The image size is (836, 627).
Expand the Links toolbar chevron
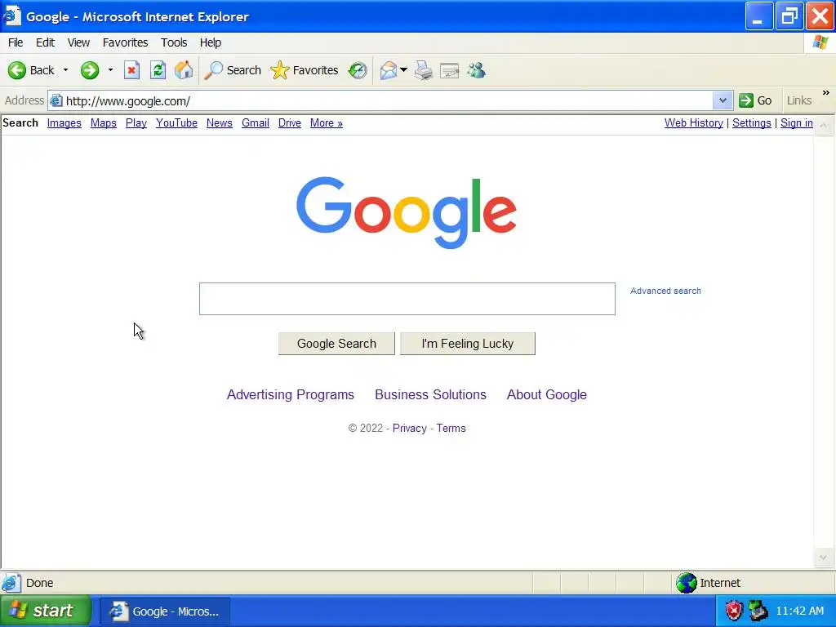point(826,93)
